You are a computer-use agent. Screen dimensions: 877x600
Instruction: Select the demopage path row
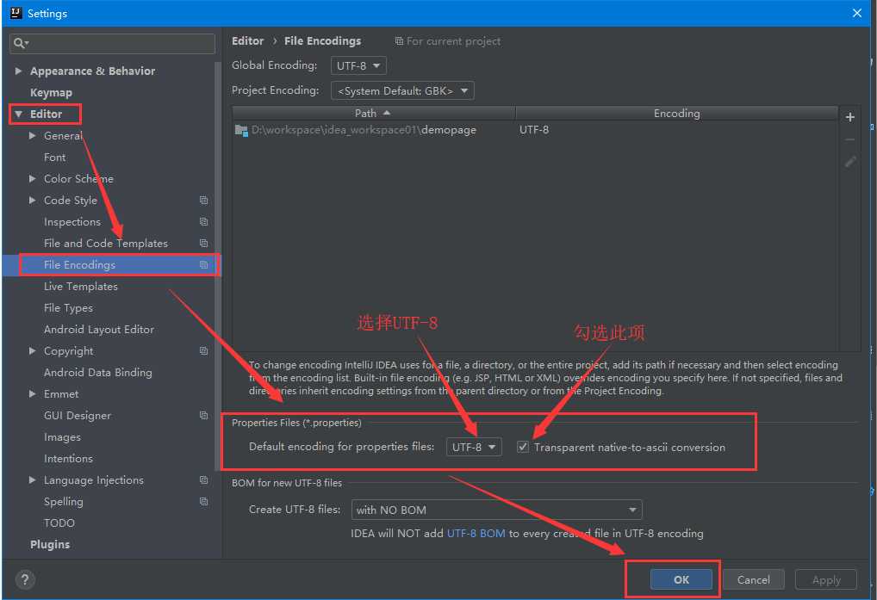tap(535, 130)
